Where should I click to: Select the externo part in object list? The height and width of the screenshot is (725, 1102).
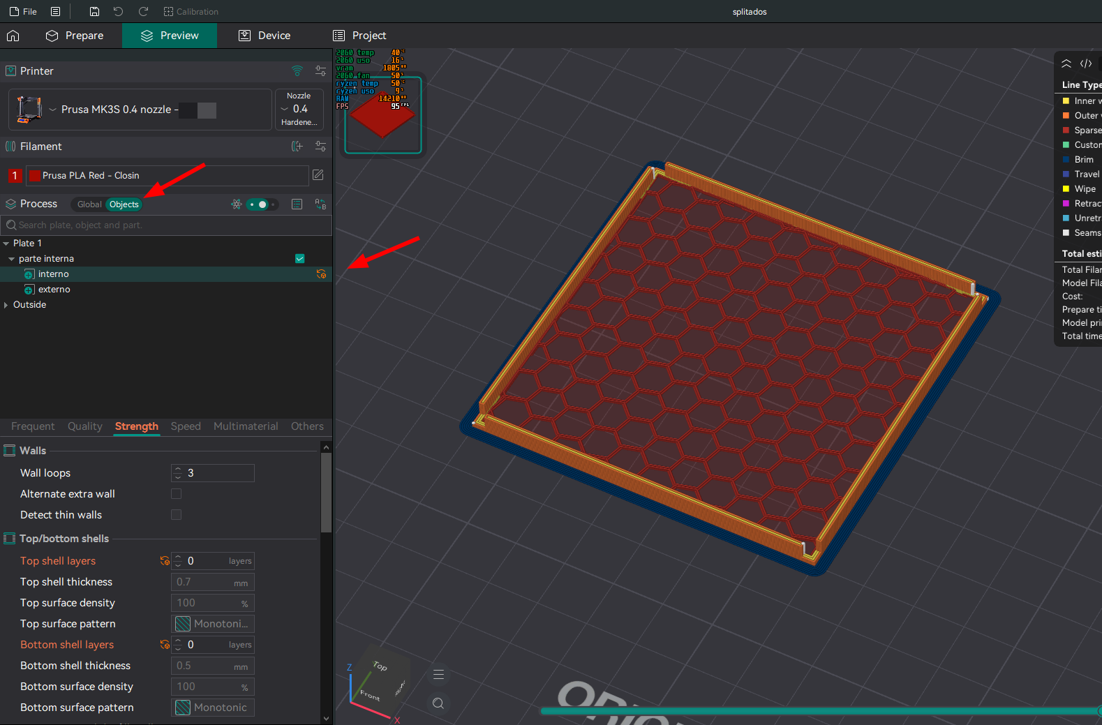[54, 290]
